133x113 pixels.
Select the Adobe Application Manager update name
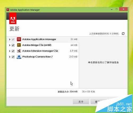pos(39,39)
